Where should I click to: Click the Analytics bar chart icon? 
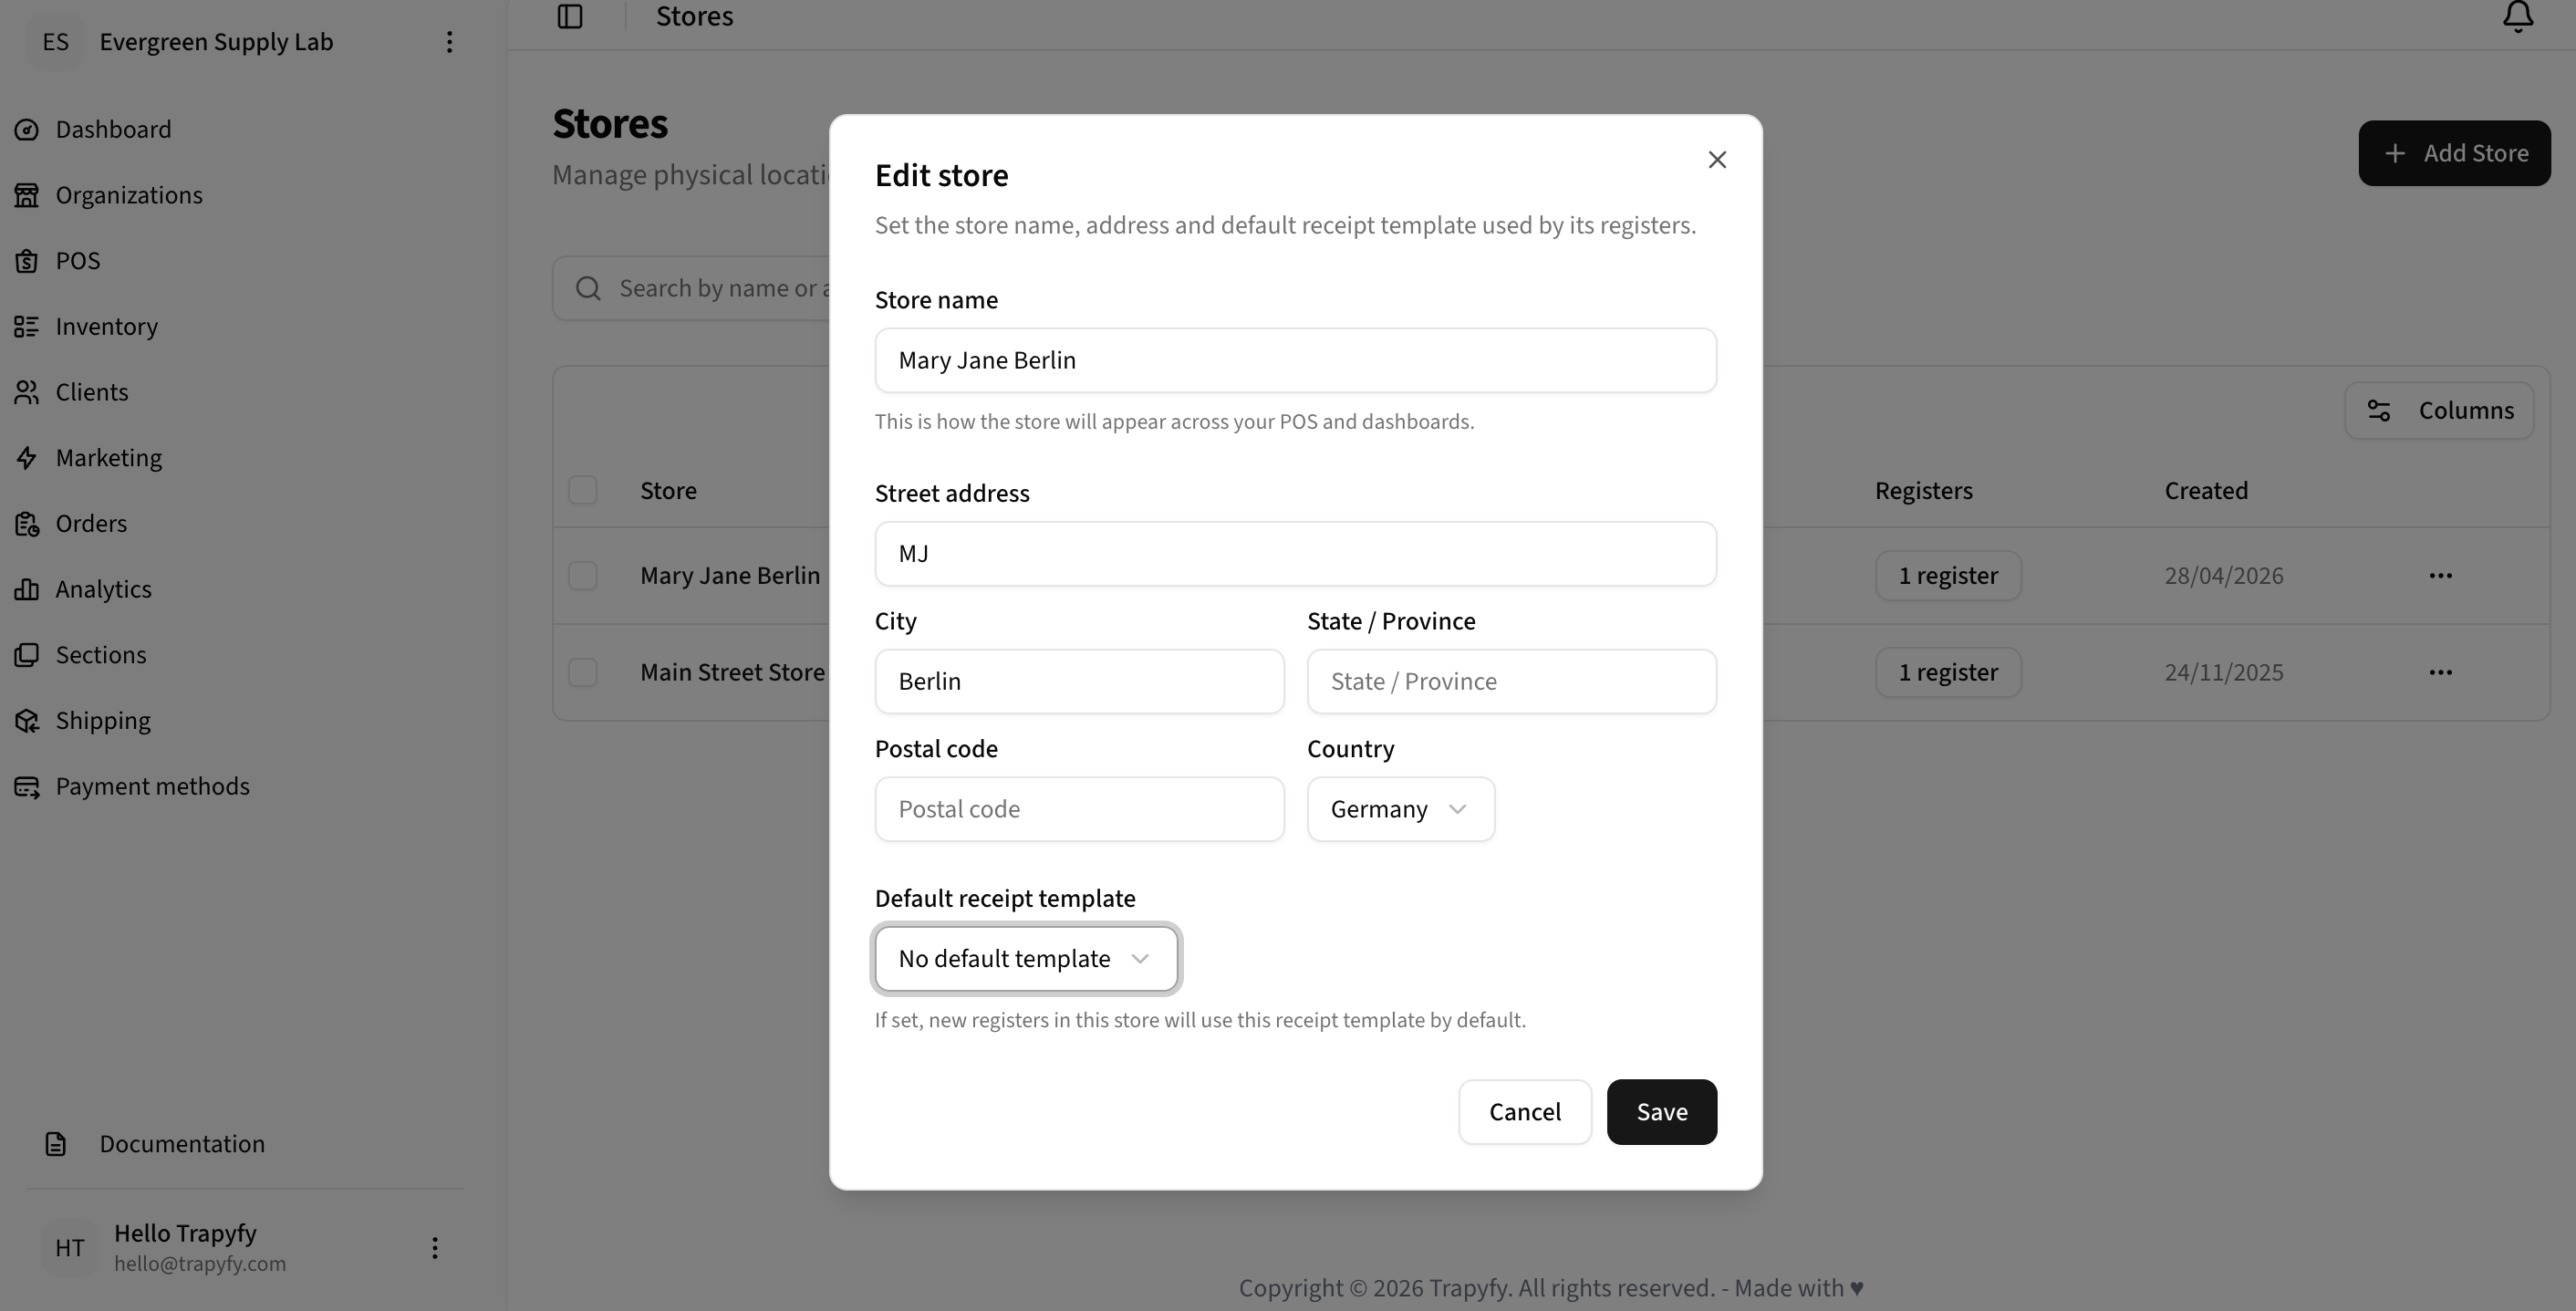coord(27,589)
